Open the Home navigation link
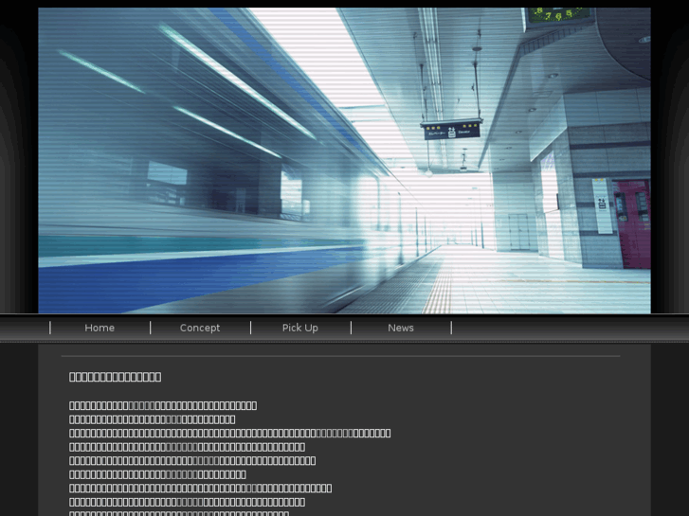 pos(100,328)
